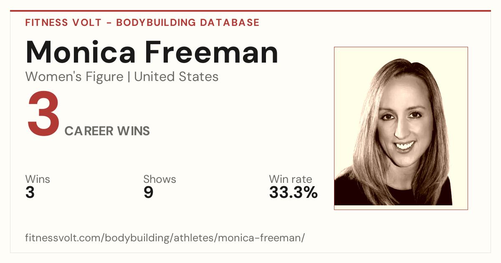
Task: Select the Monica Freeman name heading
Action: coord(152,52)
